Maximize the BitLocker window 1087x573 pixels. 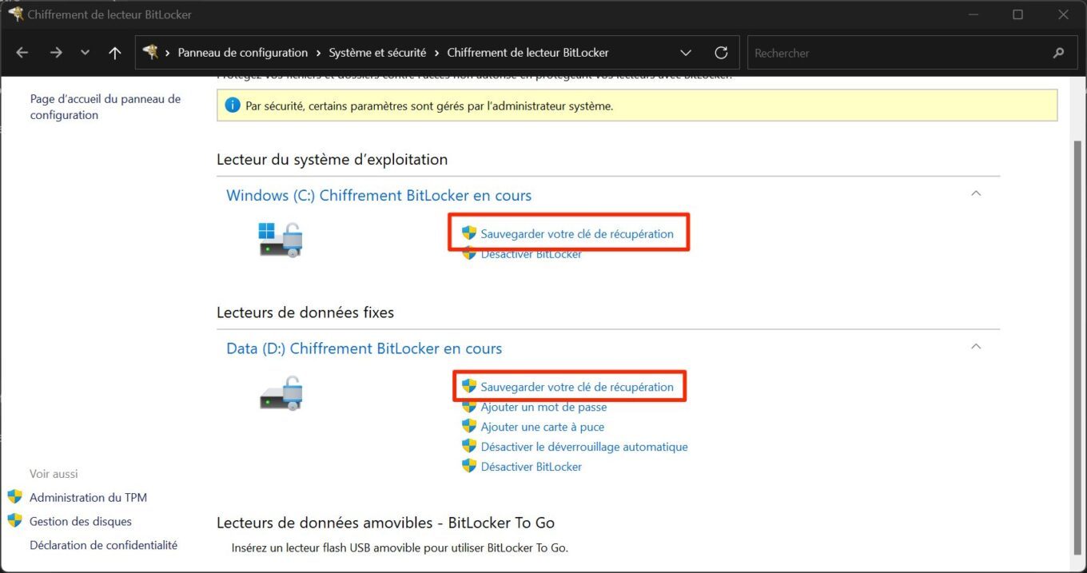click(1017, 14)
